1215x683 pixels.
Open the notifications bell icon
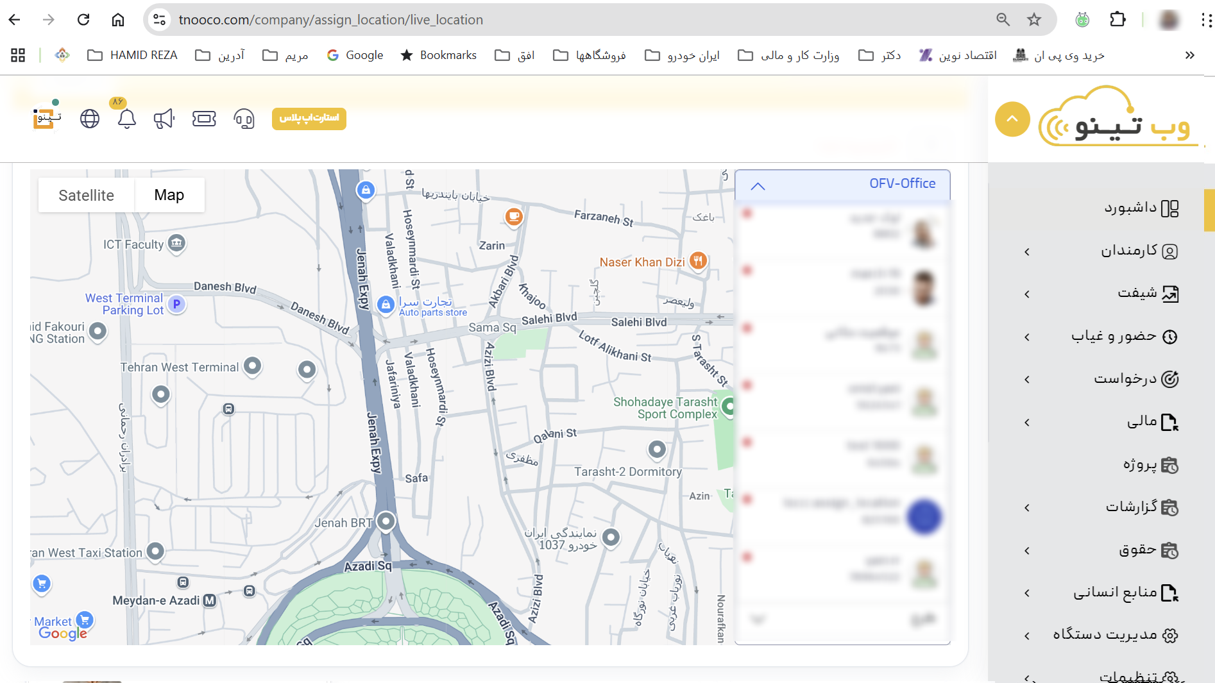[127, 119]
